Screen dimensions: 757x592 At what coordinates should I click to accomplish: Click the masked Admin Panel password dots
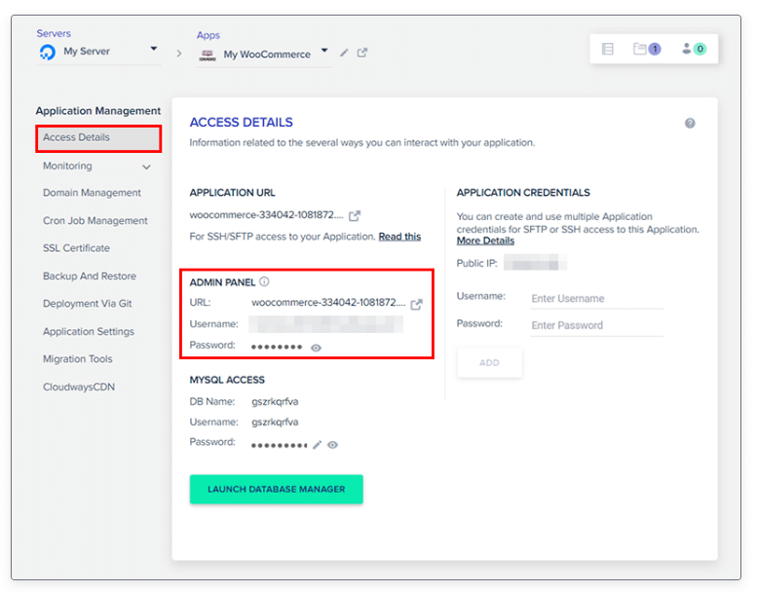277,348
